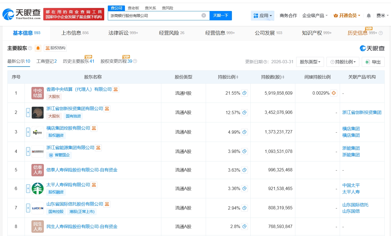Click the pie chart icon next to 3.98%
The height and width of the screenshot is (236, 391).
(x=244, y=151)
